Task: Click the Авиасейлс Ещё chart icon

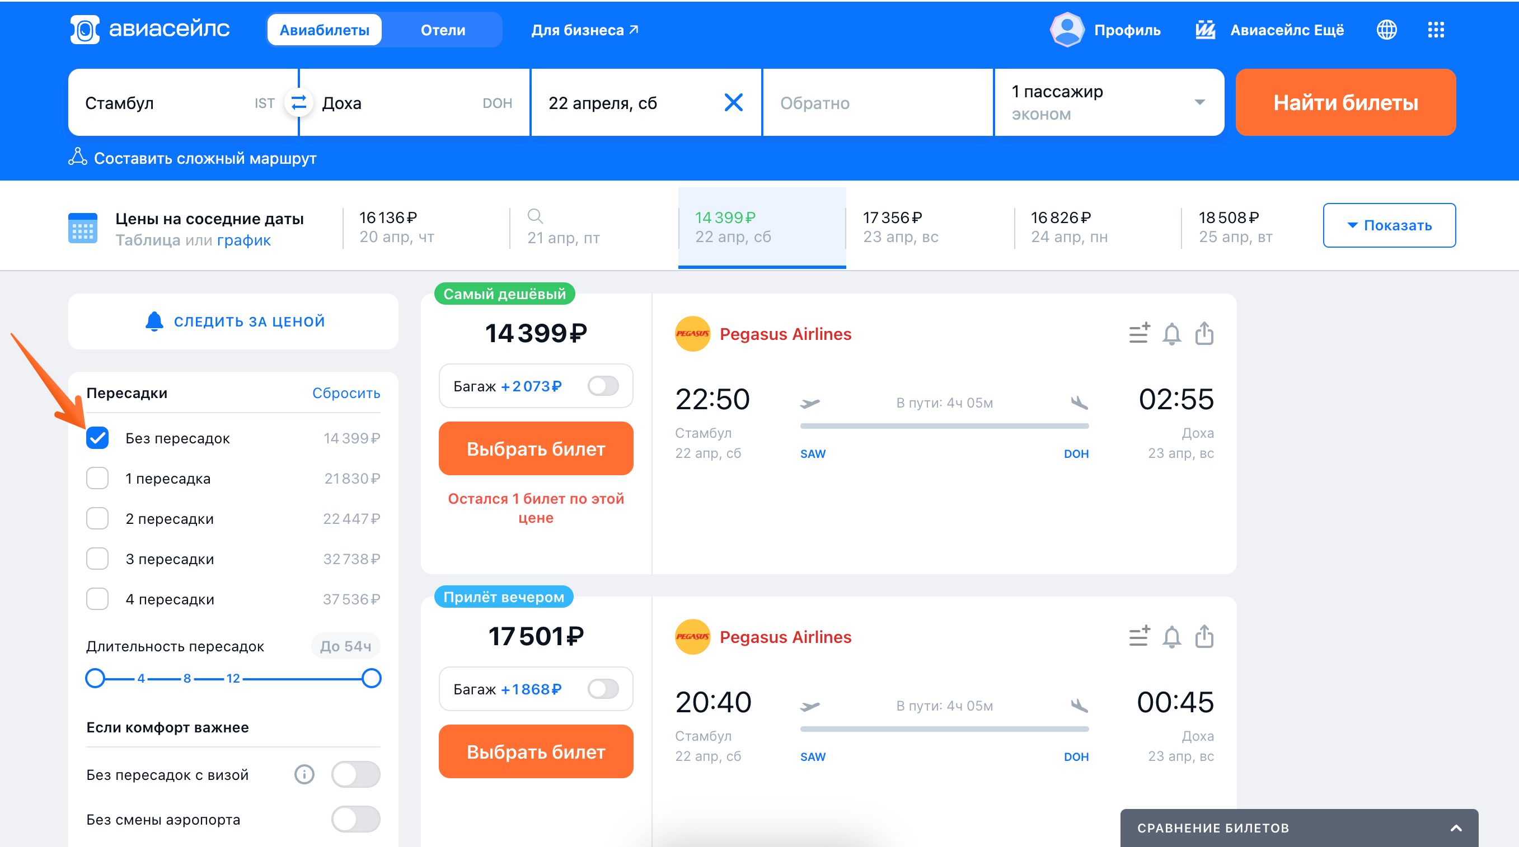Action: [x=1206, y=30]
